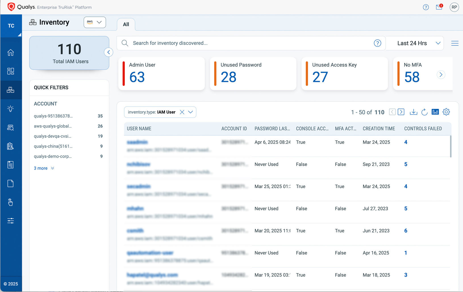Open the search help question icon

[x=378, y=43]
